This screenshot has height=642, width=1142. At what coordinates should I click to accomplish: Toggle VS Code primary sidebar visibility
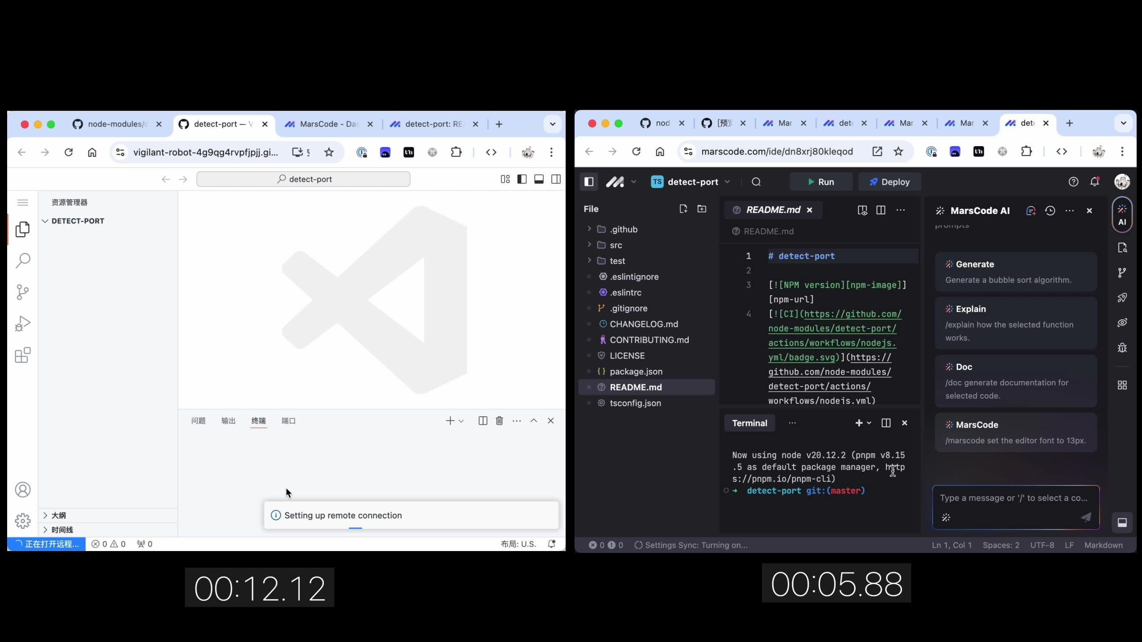(x=521, y=179)
